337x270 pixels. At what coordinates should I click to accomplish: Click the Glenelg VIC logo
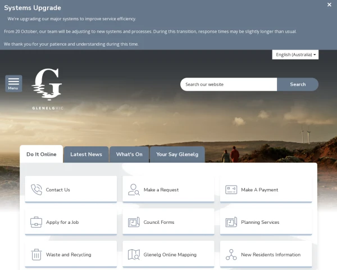pyautogui.click(x=48, y=89)
